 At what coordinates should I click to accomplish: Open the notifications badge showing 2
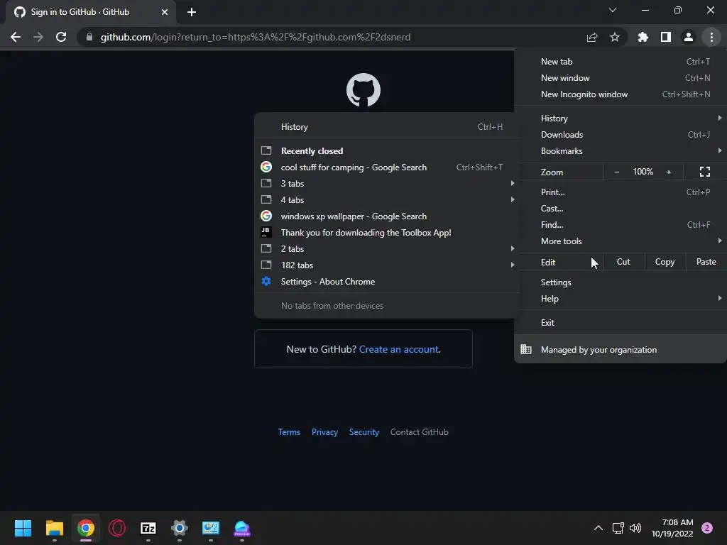point(707,528)
